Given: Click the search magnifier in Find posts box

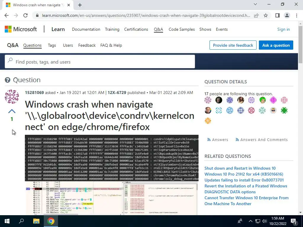Looking at the screenshot, I should [10, 60].
